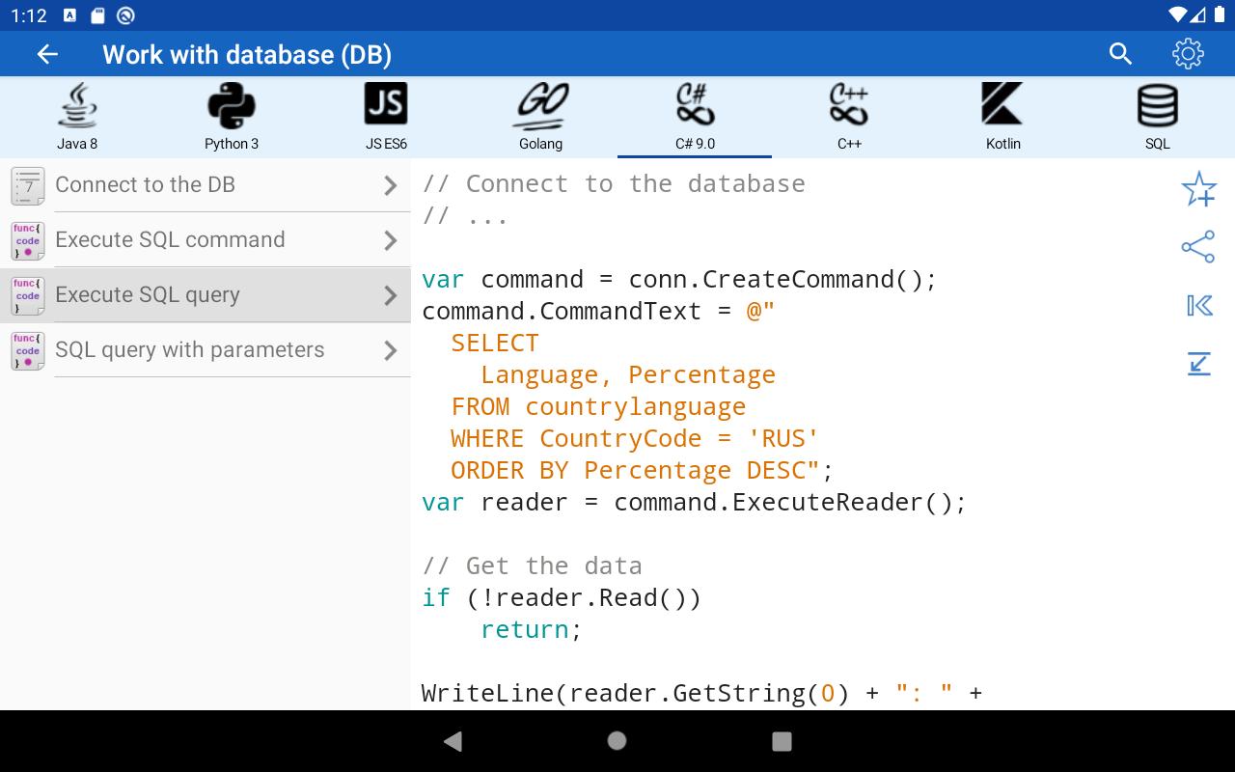
Task: Click the comment '// Connect to the database'
Action: pyautogui.click(x=614, y=183)
